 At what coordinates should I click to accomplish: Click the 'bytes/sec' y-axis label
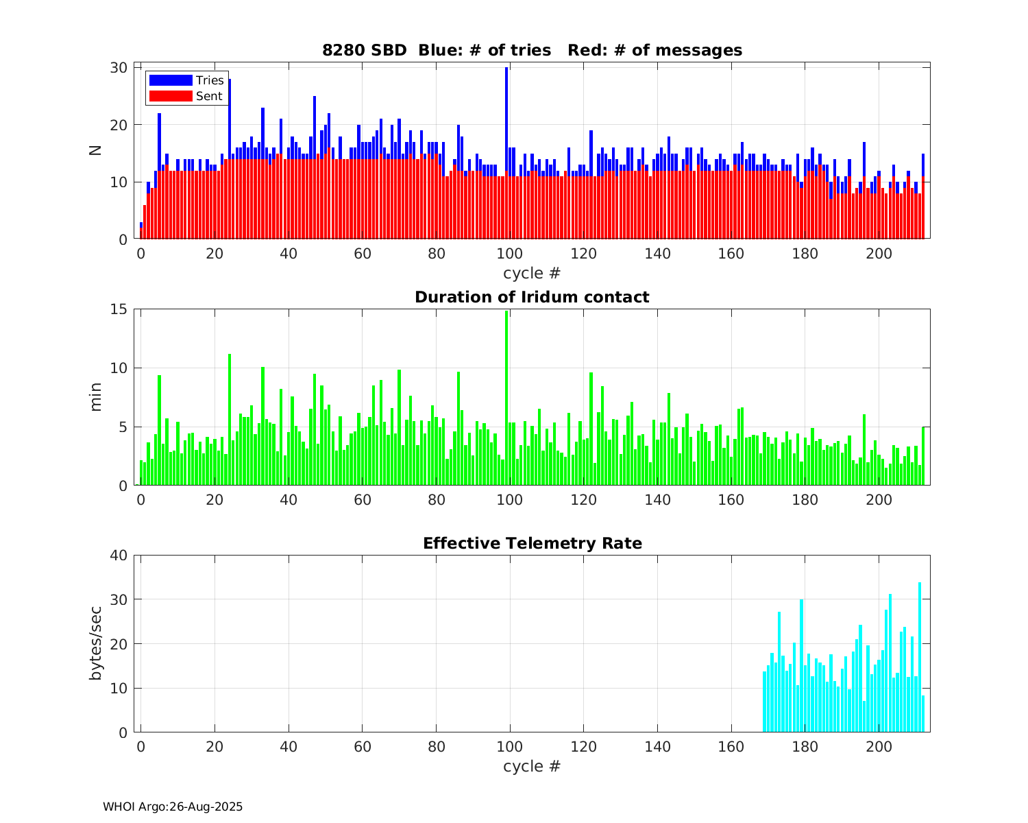tap(95, 643)
